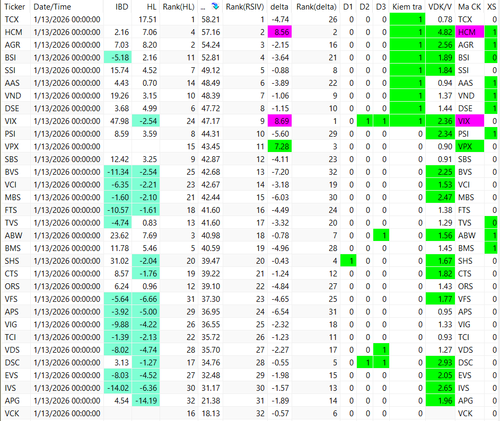Select VCK in the Ticker column
500x421 pixels.
[12, 414]
